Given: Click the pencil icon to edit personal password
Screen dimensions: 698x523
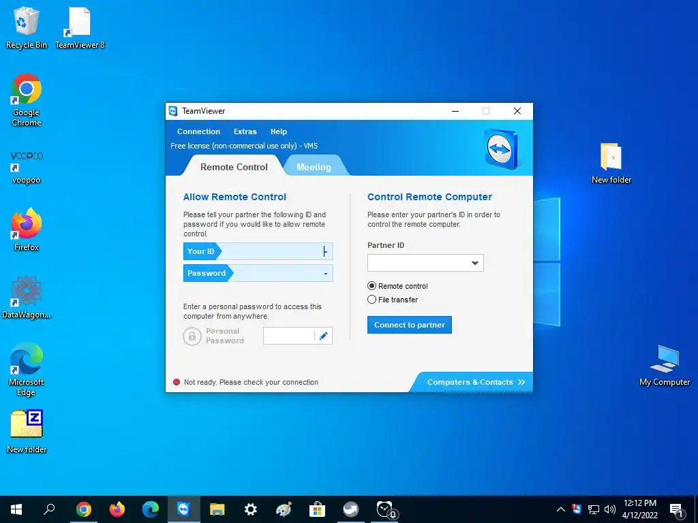Looking at the screenshot, I should [x=324, y=336].
